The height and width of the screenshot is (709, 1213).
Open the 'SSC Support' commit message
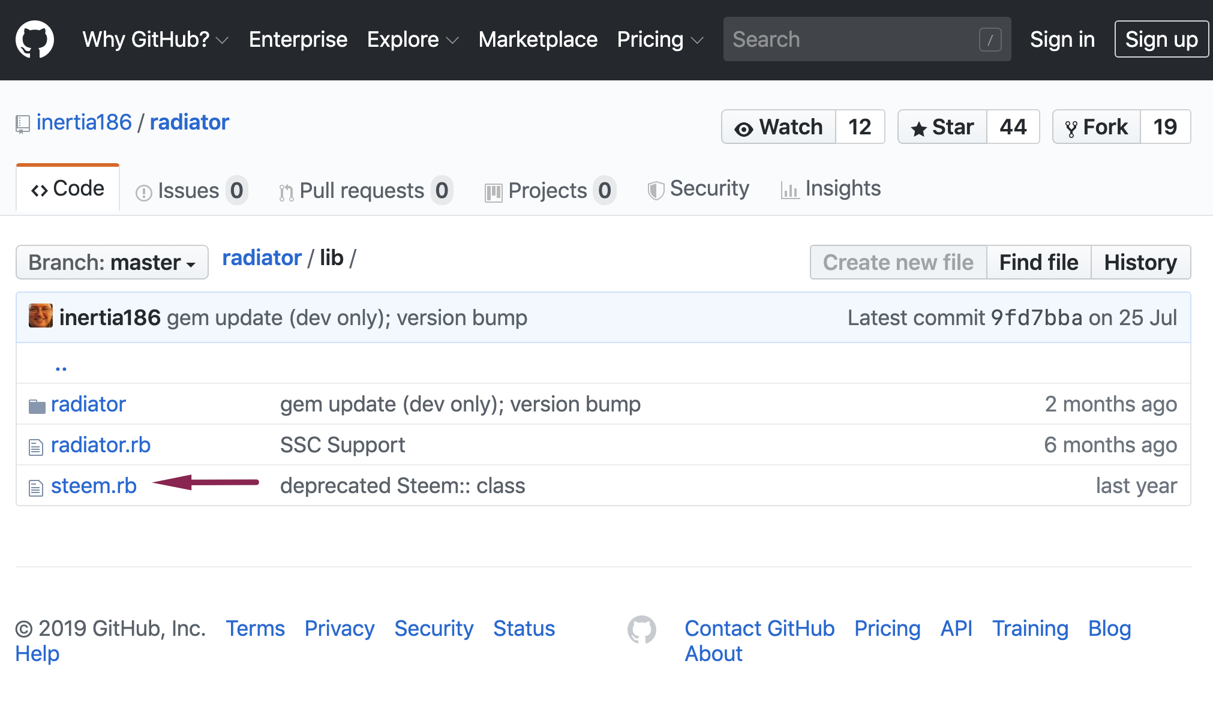click(x=343, y=445)
